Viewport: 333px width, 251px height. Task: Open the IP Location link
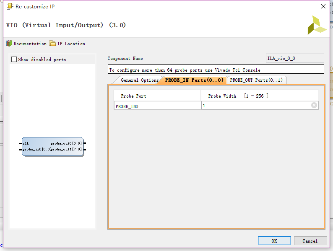71,44
